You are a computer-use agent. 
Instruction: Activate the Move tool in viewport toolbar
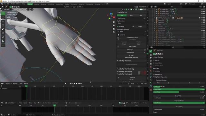(3, 22)
